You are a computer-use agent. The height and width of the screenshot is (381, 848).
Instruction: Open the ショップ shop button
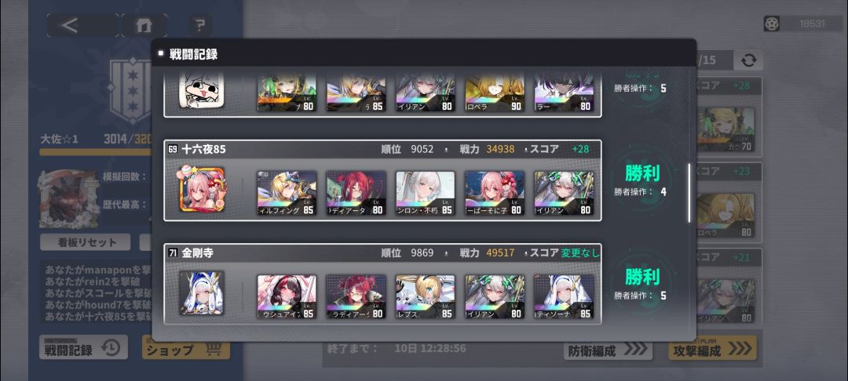pyautogui.click(x=185, y=349)
